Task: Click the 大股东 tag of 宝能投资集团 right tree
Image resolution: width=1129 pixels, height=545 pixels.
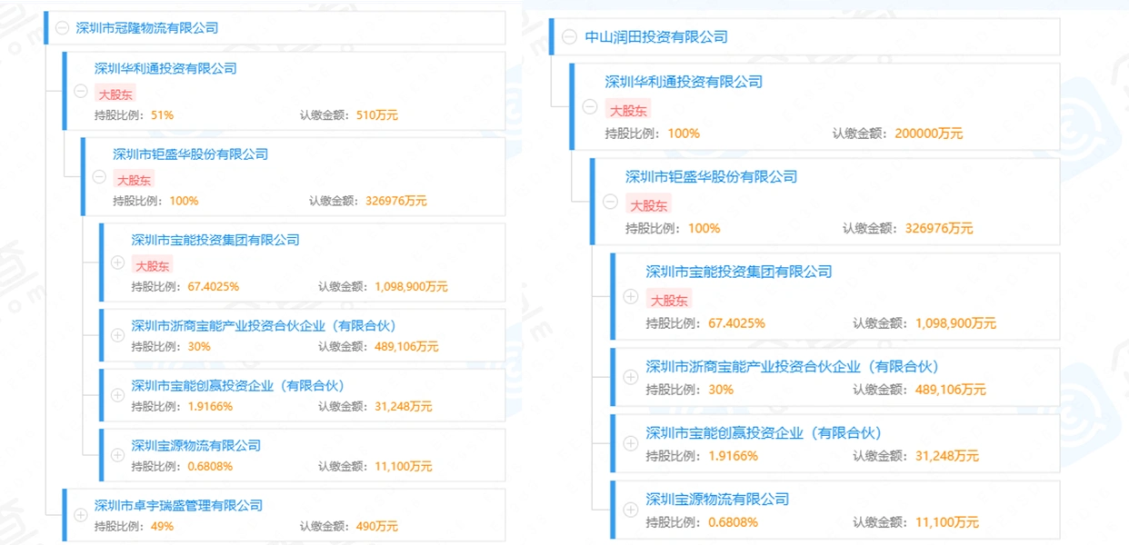Action: tap(670, 300)
